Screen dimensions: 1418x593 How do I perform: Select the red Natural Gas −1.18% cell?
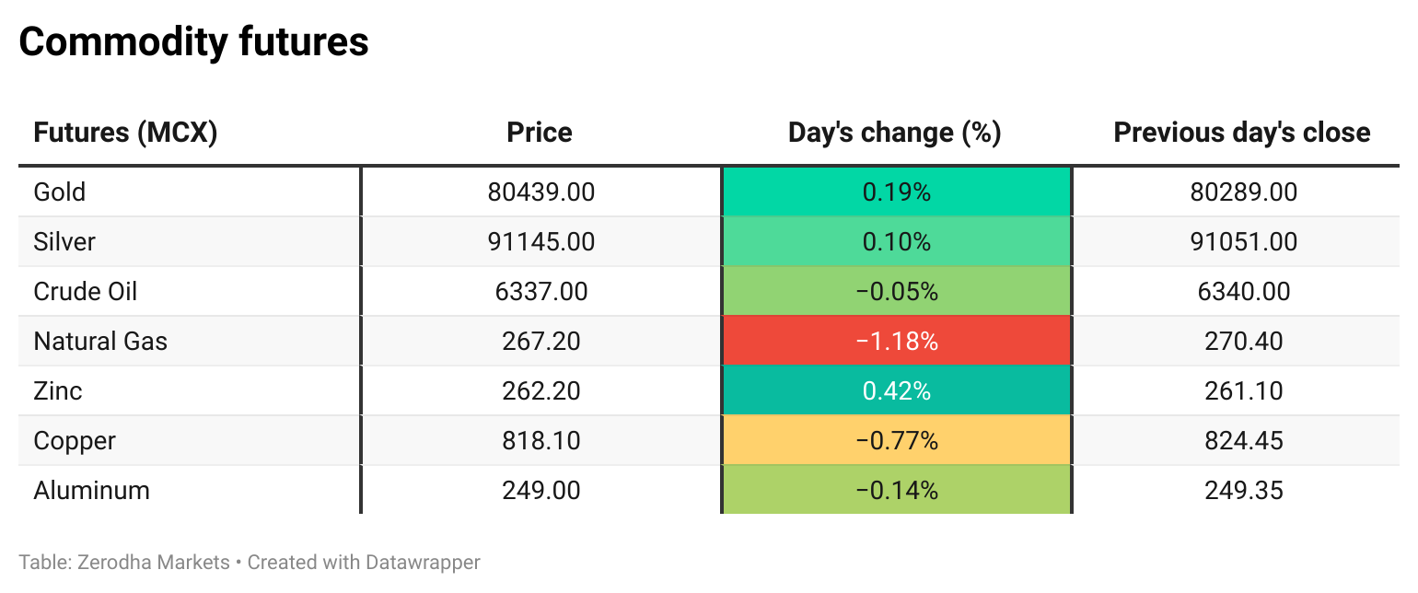(x=897, y=341)
